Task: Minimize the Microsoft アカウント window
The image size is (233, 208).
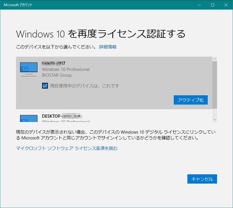Action: pyautogui.click(x=199, y=5)
